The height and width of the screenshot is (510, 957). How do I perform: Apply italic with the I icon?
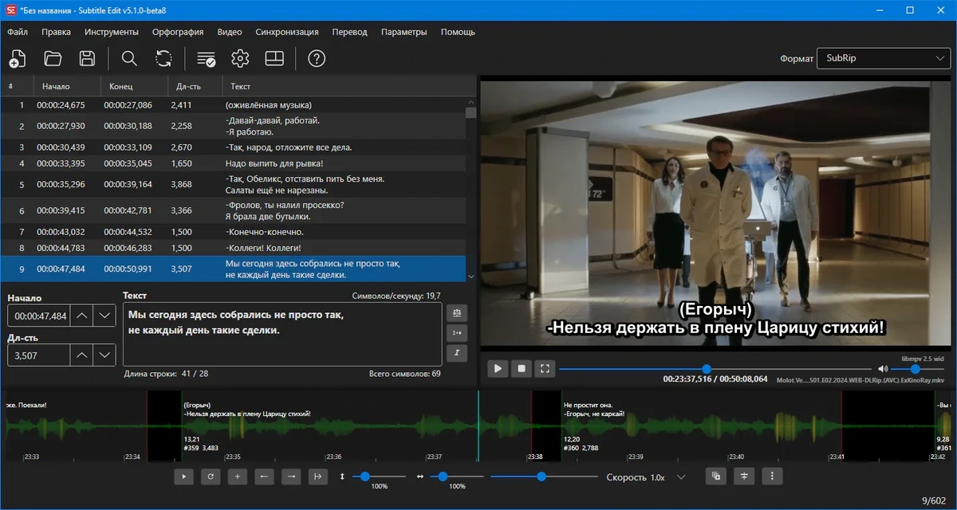pos(457,351)
